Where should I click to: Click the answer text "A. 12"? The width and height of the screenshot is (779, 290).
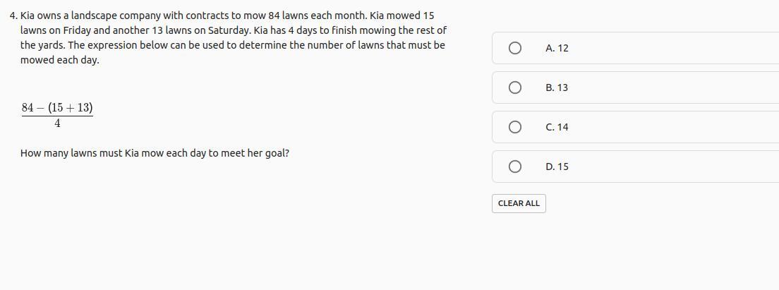tap(557, 48)
